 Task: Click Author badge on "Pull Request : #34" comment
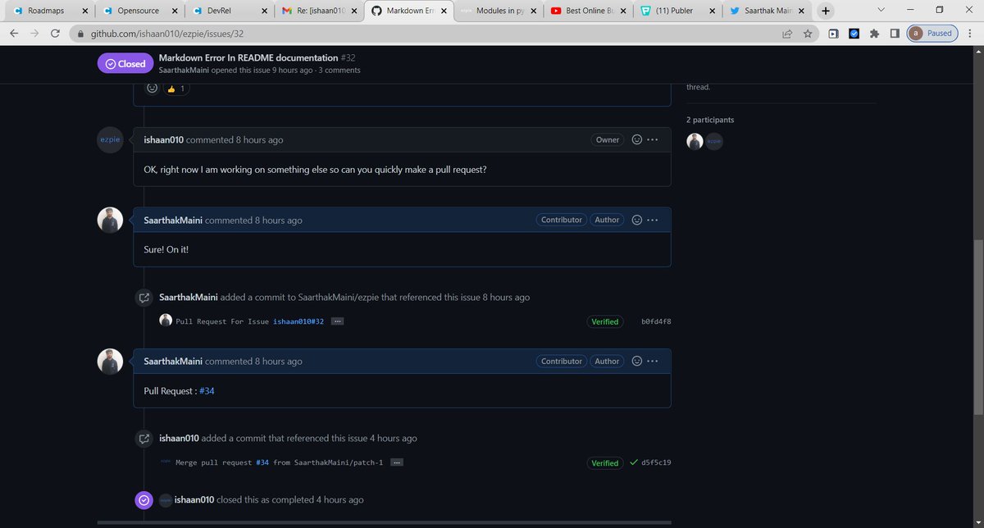(607, 361)
